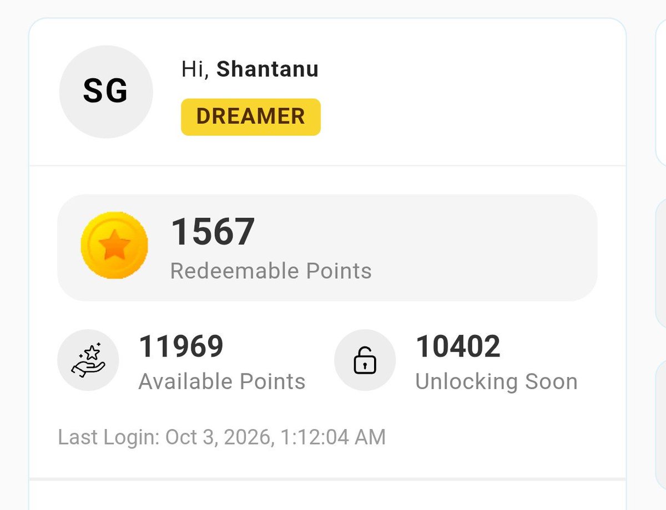Click the section below the last login divider
This screenshot has width=666, height=510.
coord(327,496)
